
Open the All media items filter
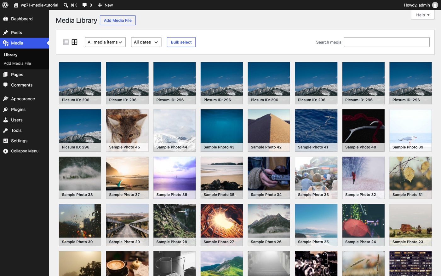[105, 42]
